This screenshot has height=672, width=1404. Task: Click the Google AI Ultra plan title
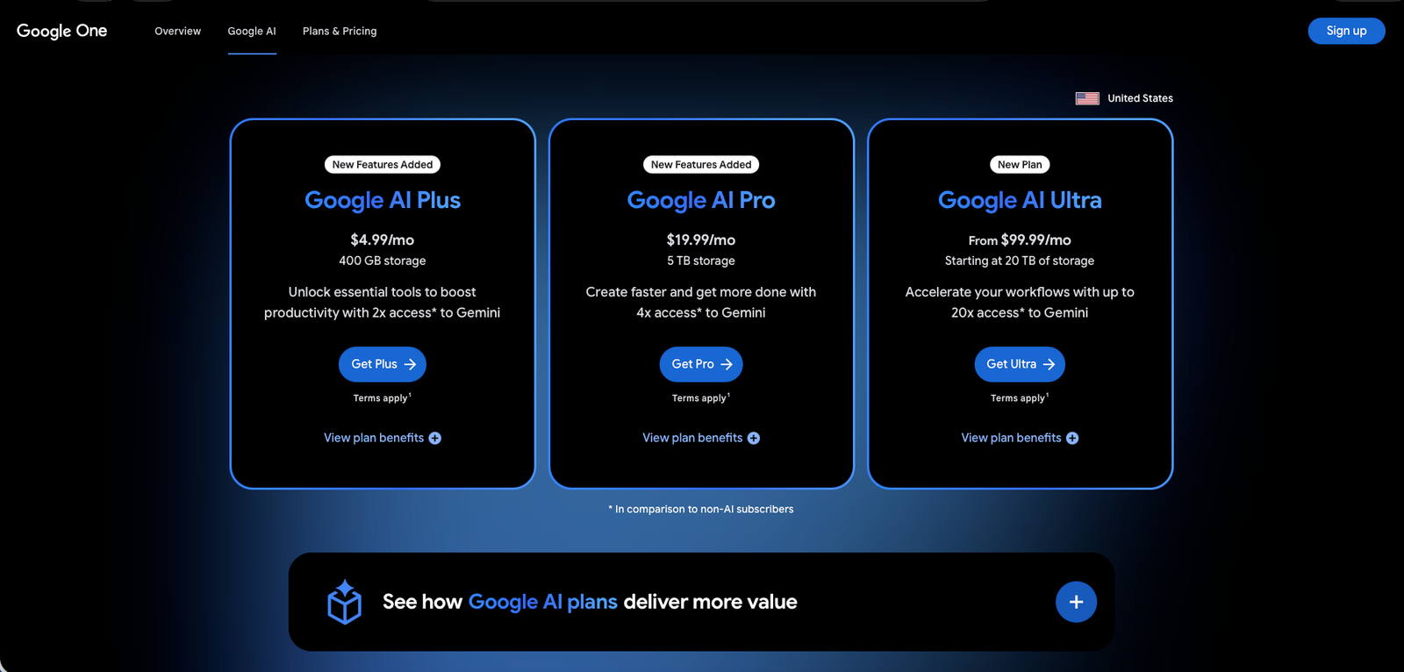pos(1020,201)
